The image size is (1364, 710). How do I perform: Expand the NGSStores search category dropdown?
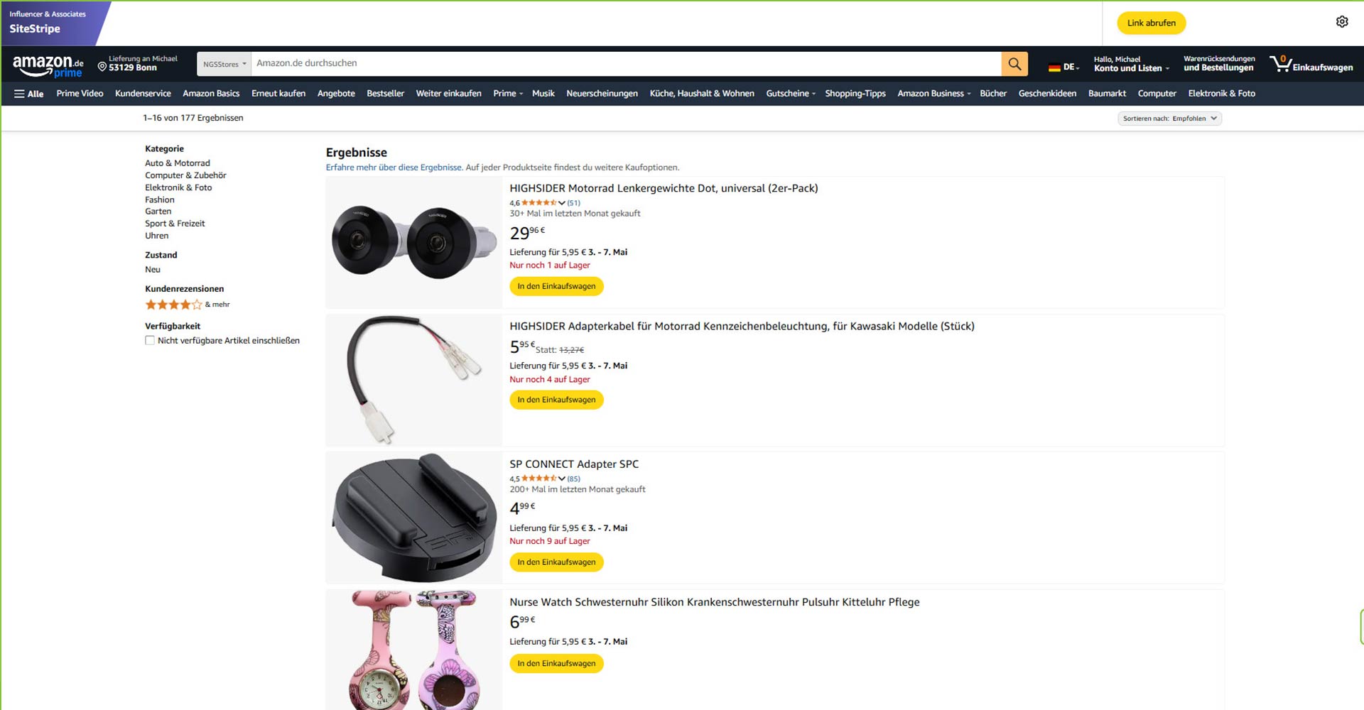(224, 64)
